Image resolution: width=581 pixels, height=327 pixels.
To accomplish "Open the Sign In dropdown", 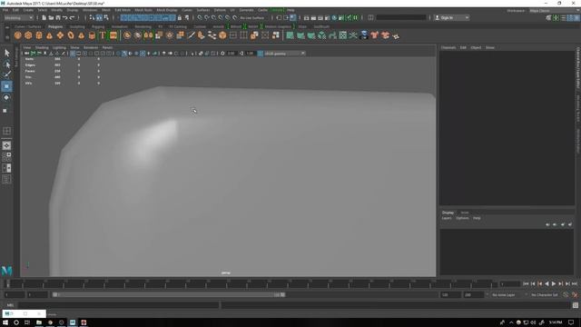I will (x=452, y=18).
